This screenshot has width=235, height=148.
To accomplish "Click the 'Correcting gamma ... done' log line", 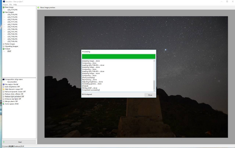I will click(x=92, y=84).
